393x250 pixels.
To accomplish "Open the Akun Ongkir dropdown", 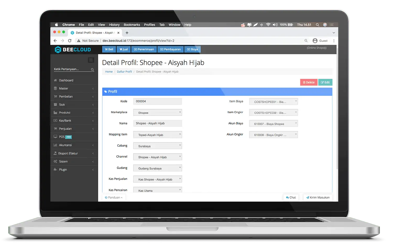I will [x=273, y=135].
